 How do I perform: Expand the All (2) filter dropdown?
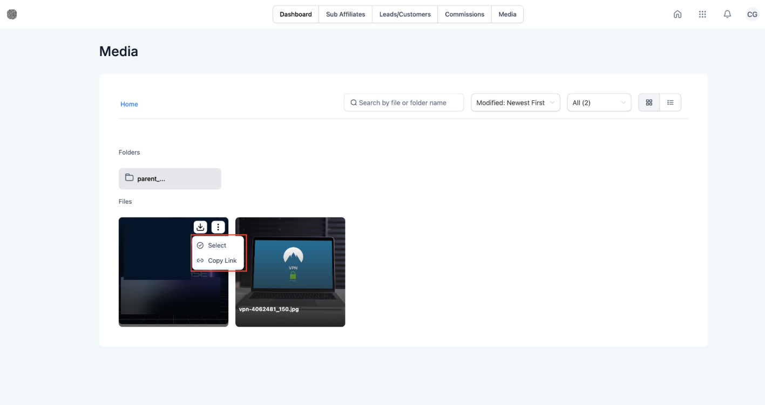599,102
